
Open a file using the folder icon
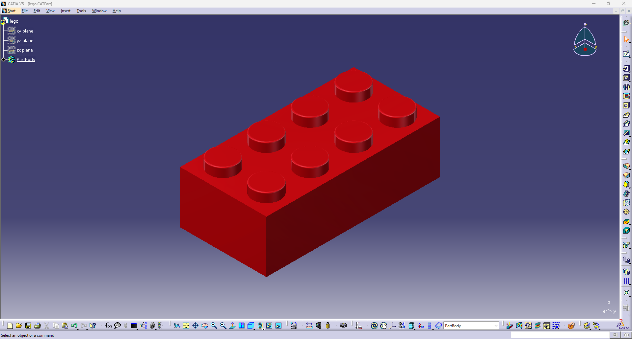[x=19, y=326]
